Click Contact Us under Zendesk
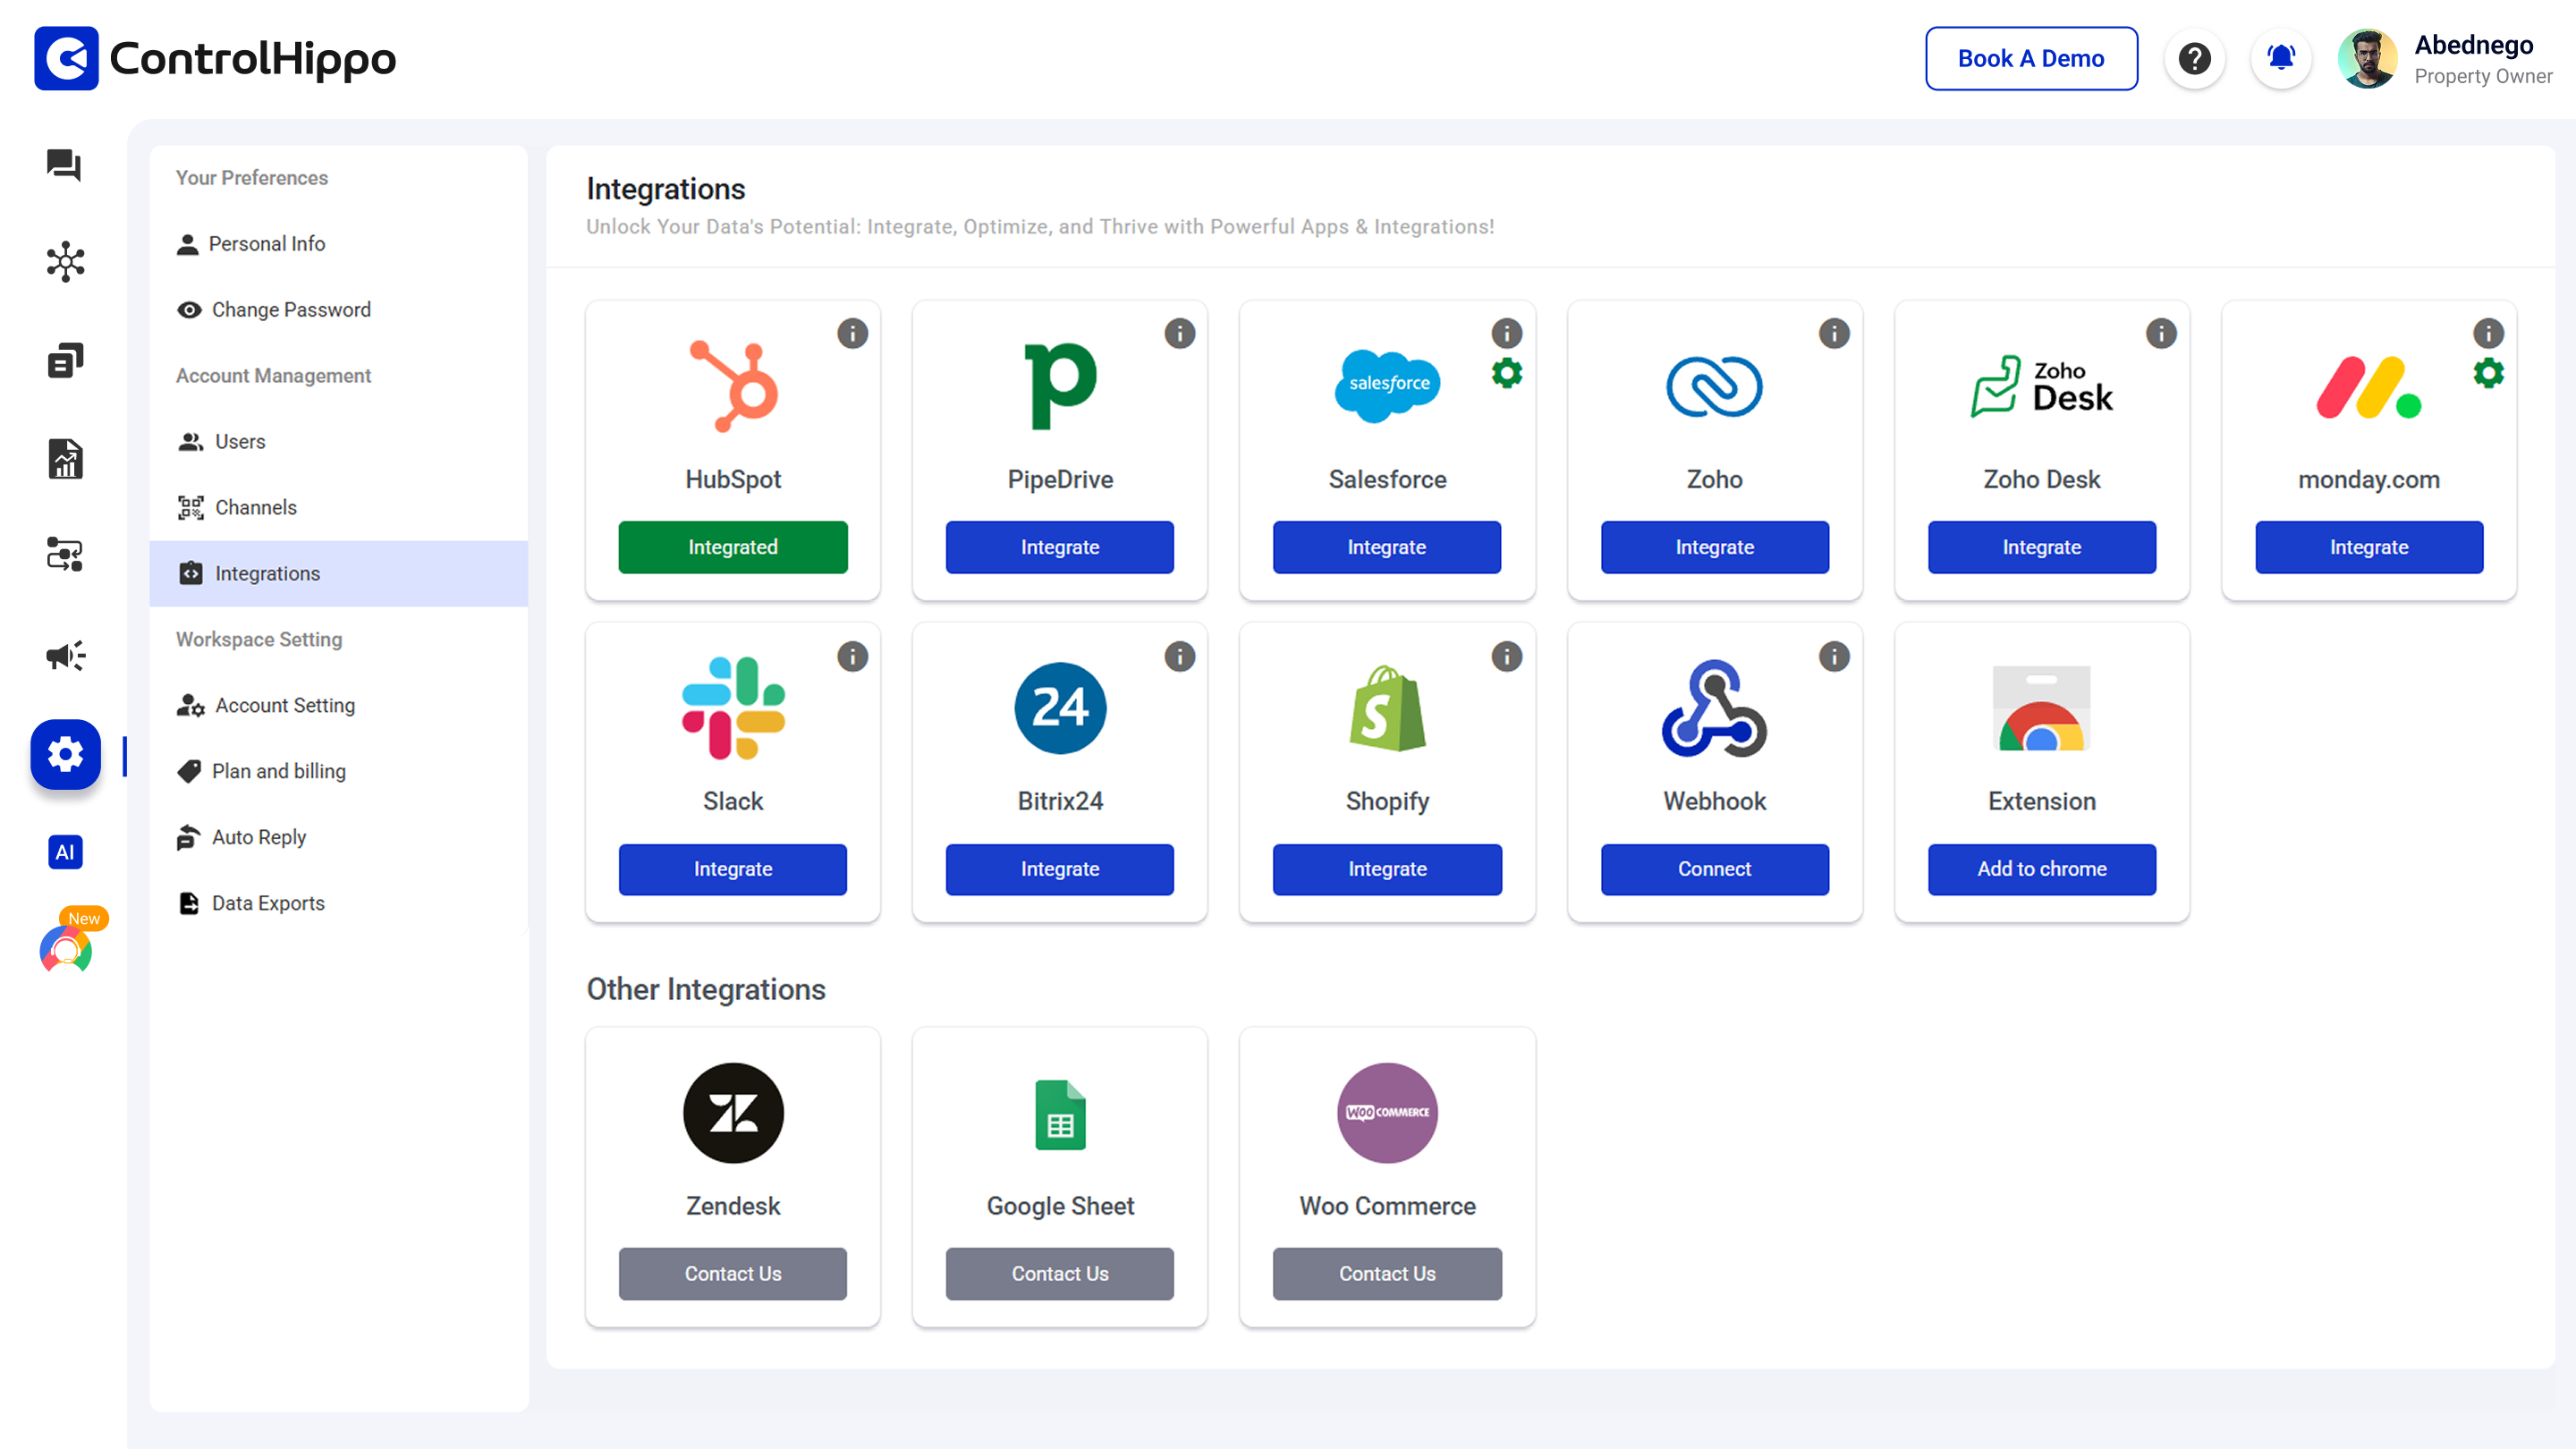This screenshot has height=1449, width=2576. click(x=732, y=1273)
